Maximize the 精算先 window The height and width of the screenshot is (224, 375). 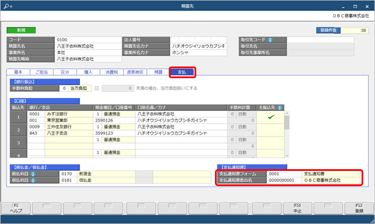tap(355, 6)
